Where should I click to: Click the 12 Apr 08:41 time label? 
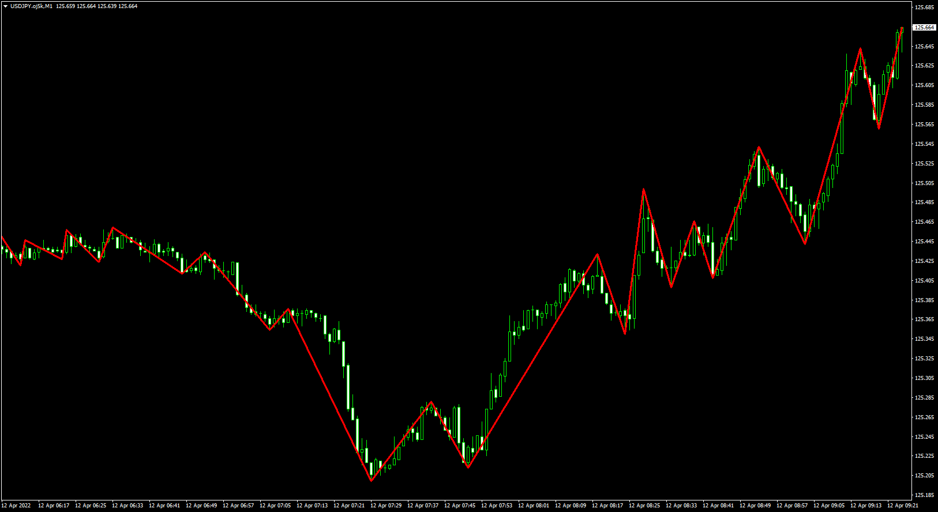point(718,506)
